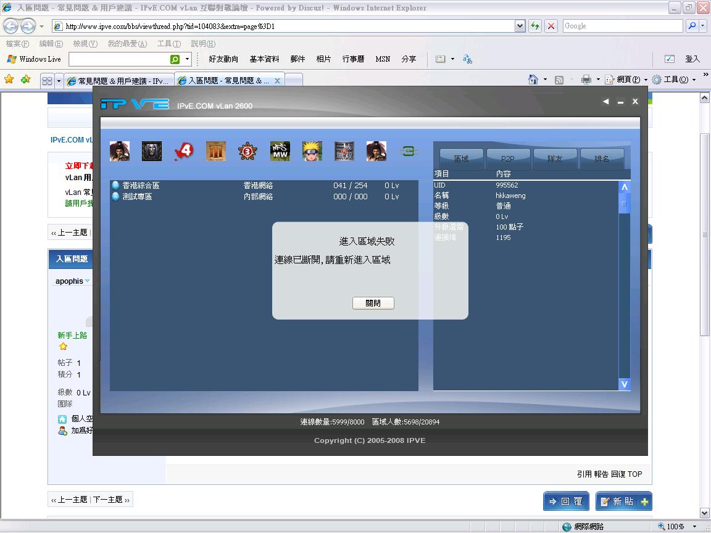Click the Add to Favorites star-plus icon
711x533 pixels.
click(x=25, y=80)
